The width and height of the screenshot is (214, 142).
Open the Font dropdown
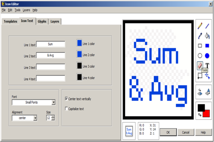pyautogui.click(x=53, y=102)
